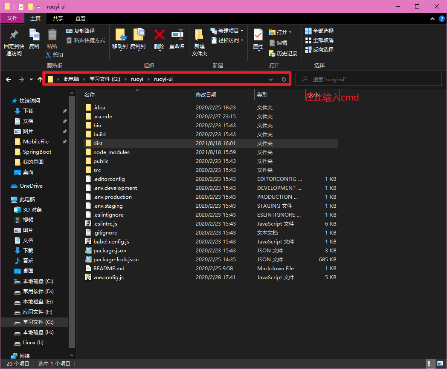
Task: Click the red Delete icon
Action: (160, 35)
